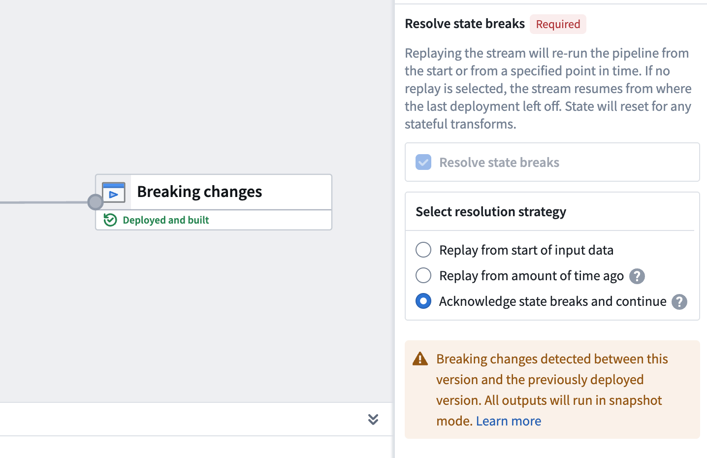Click the gray input port circle on the node

pyautogui.click(x=95, y=202)
